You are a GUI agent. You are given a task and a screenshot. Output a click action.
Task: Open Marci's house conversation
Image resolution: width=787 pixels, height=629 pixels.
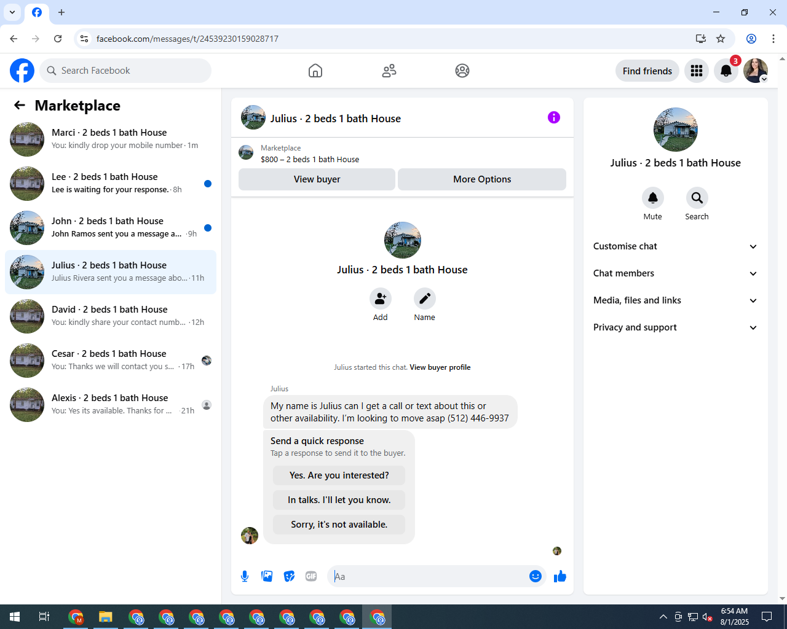pyautogui.click(x=111, y=139)
